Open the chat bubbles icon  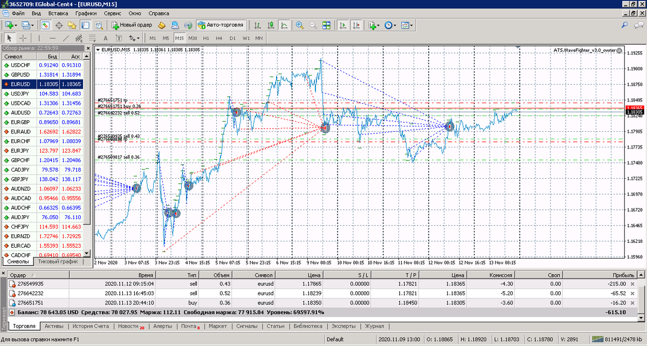point(639,25)
